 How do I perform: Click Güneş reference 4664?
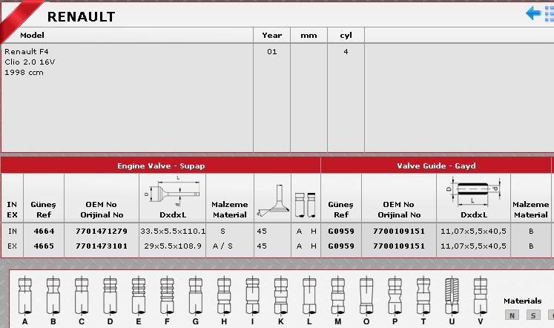(44, 231)
